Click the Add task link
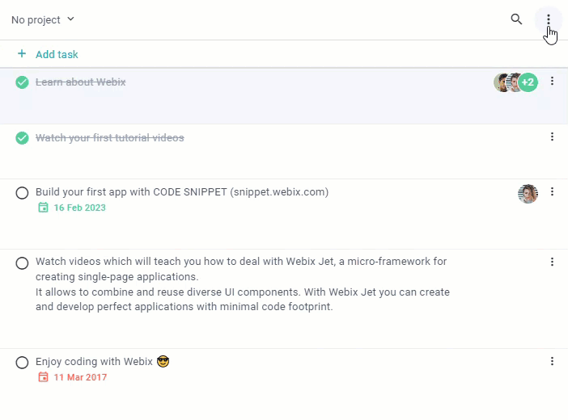568x420 pixels. pyautogui.click(x=57, y=54)
